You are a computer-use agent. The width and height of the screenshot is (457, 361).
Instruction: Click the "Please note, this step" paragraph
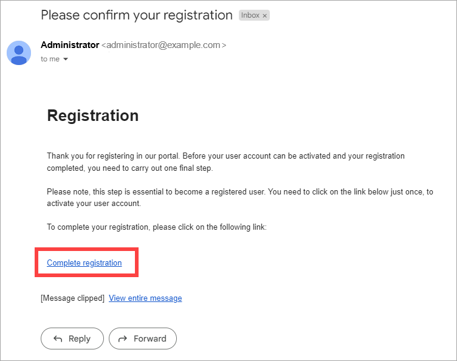pyautogui.click(x=240, y=198)
